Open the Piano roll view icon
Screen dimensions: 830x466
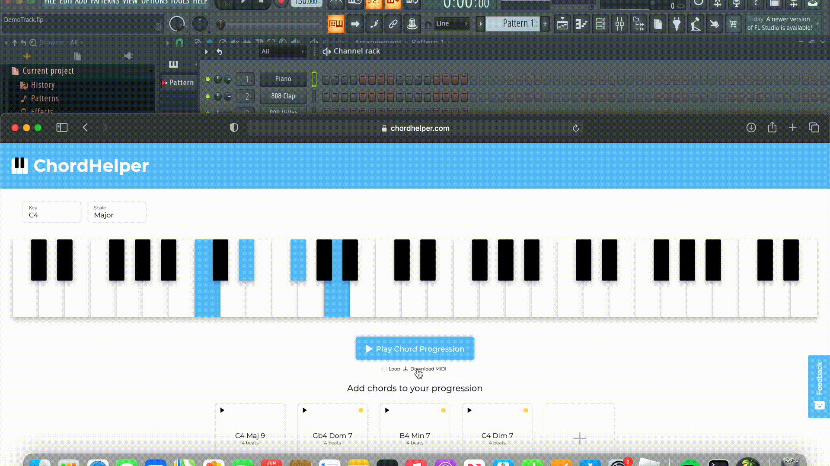(x=581, y=24)
